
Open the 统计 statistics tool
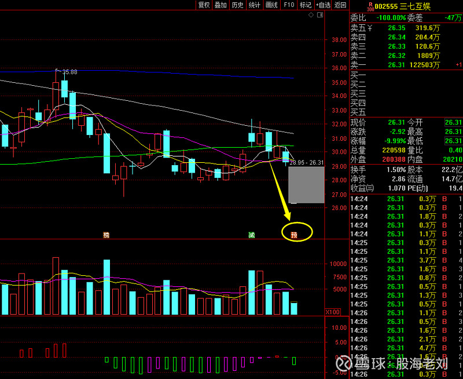coord(254,5)
